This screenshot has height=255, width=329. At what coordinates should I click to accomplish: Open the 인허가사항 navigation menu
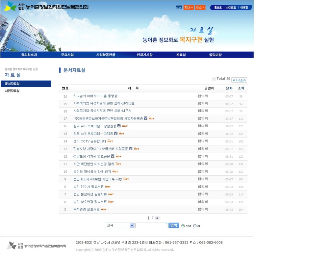pos(144,55)
